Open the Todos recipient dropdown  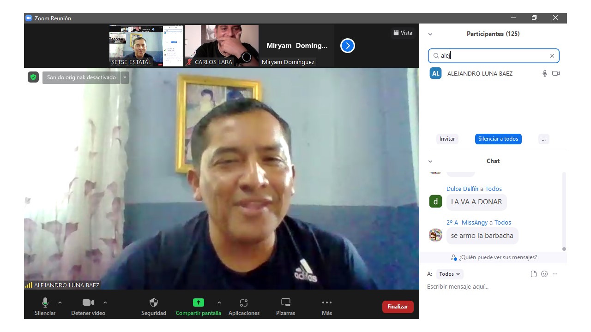click(449, 274)
